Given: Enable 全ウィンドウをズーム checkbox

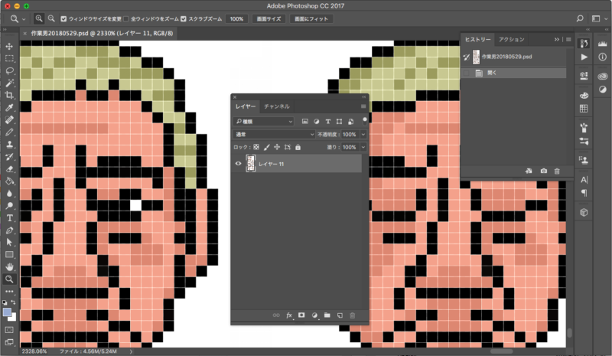Looking at the screenshot, I should click(127, 18).
